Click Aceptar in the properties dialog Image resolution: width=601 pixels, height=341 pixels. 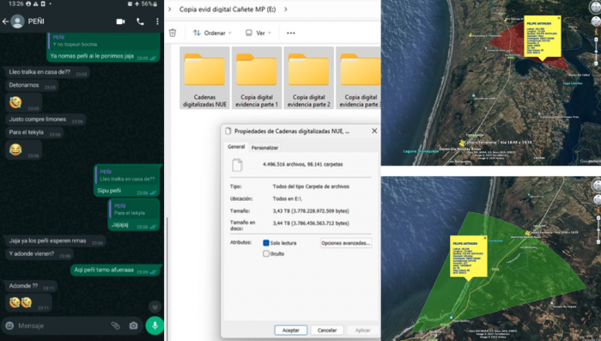(x=290, y=330)
